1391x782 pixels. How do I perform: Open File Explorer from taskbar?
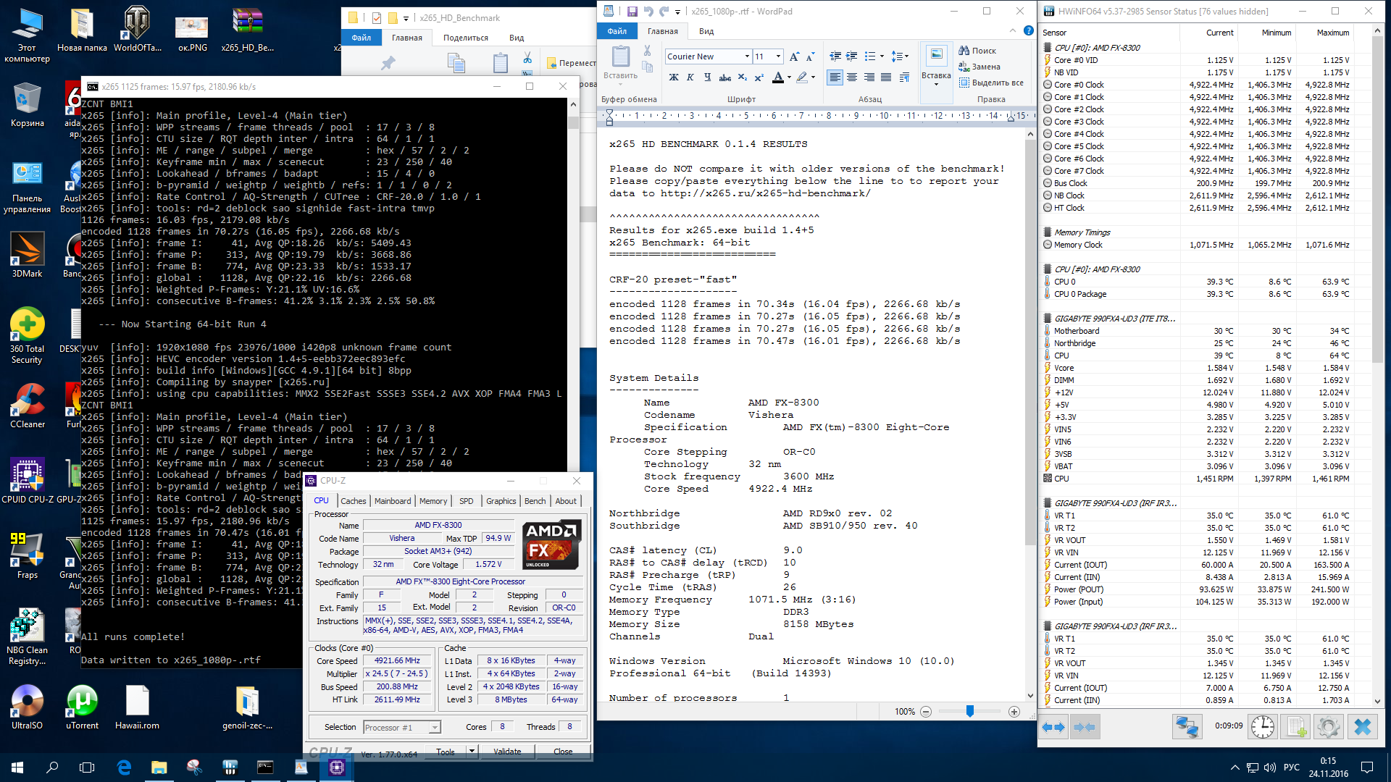click(x=159, y=768)
